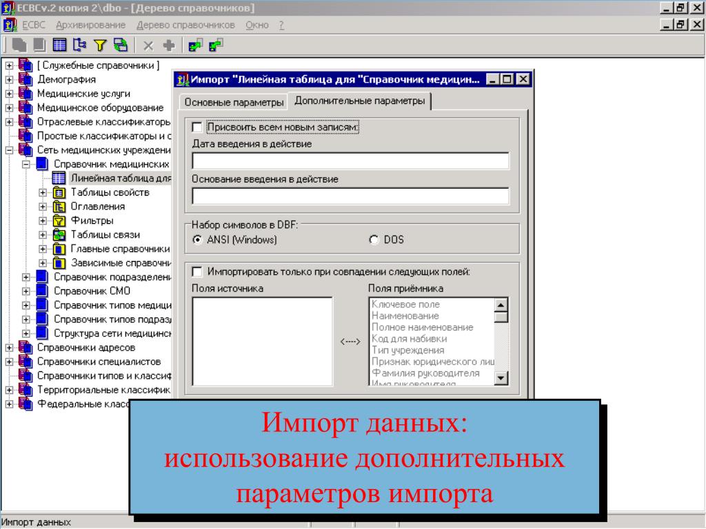This screenshot has width=706, height=529.
Task: Click the Фильтры funnel folder icon
Action: click(59, 220)
